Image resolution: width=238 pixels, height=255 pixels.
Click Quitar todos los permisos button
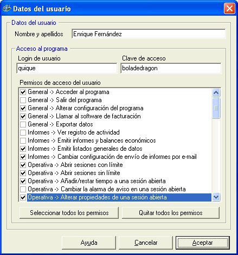[171, 213]
